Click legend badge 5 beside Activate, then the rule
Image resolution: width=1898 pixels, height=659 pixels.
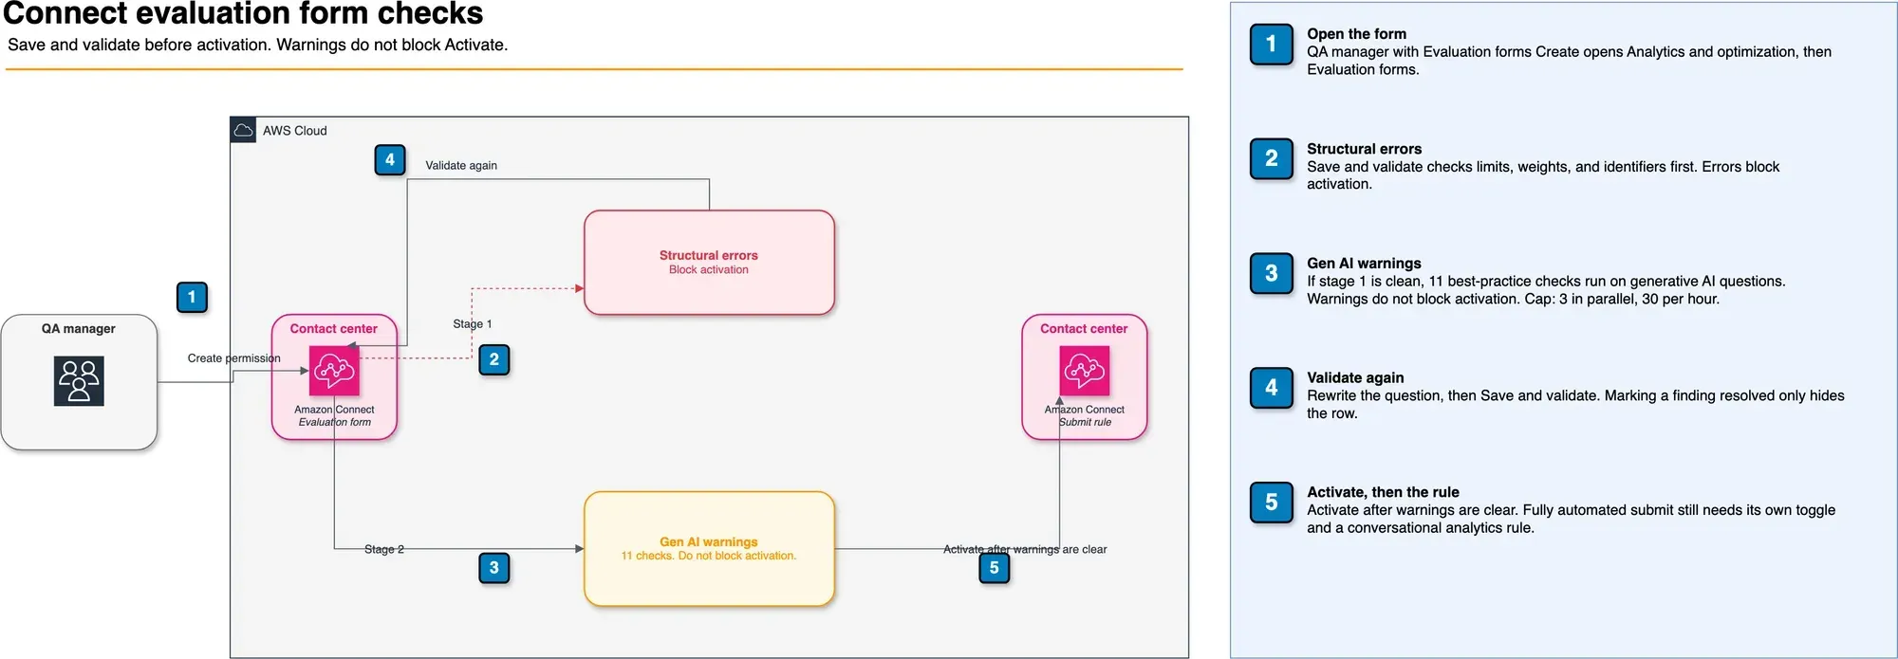(1272, 503)
